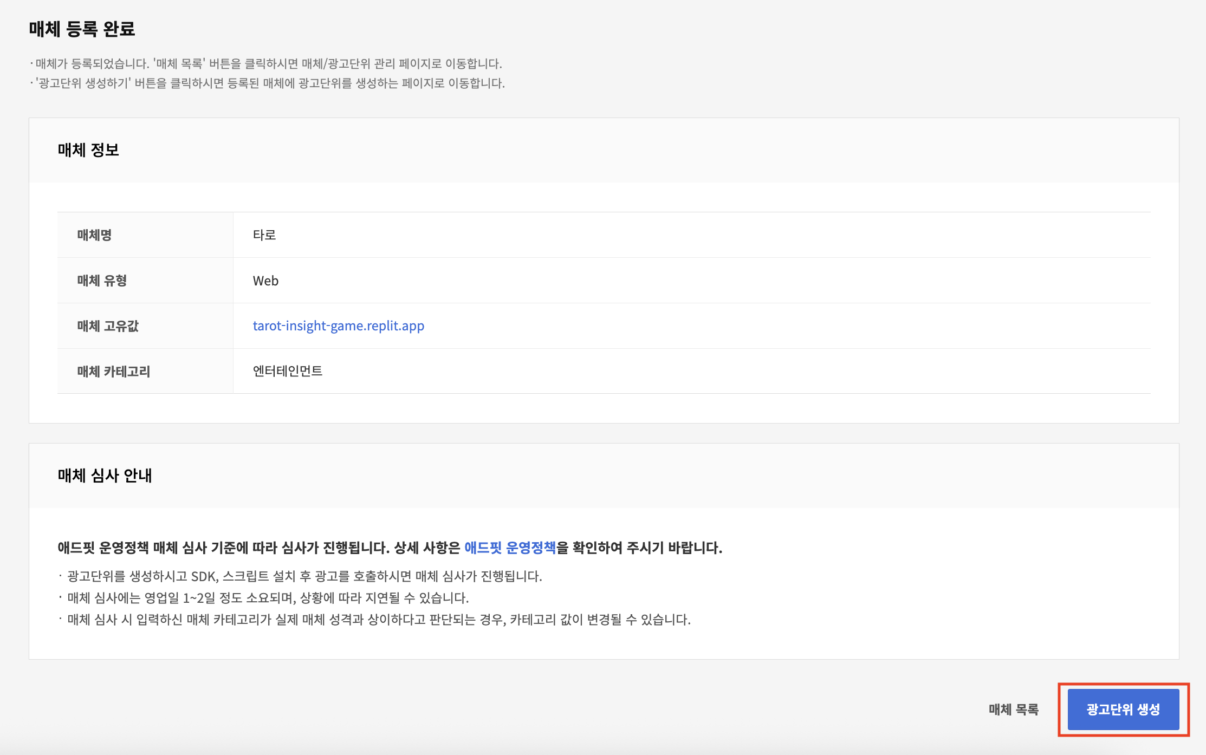Click the 영업일 1~2일 review time bullet
The height and width of the screenshot is (755, 1206).
(268, 597)
